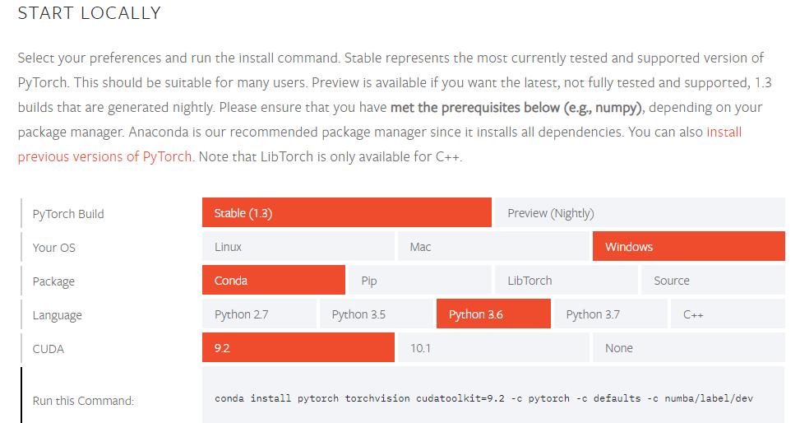The width and height of the screenshot is (800, 423).
Task: Select Python 3.5 language option
Action: 376,314
